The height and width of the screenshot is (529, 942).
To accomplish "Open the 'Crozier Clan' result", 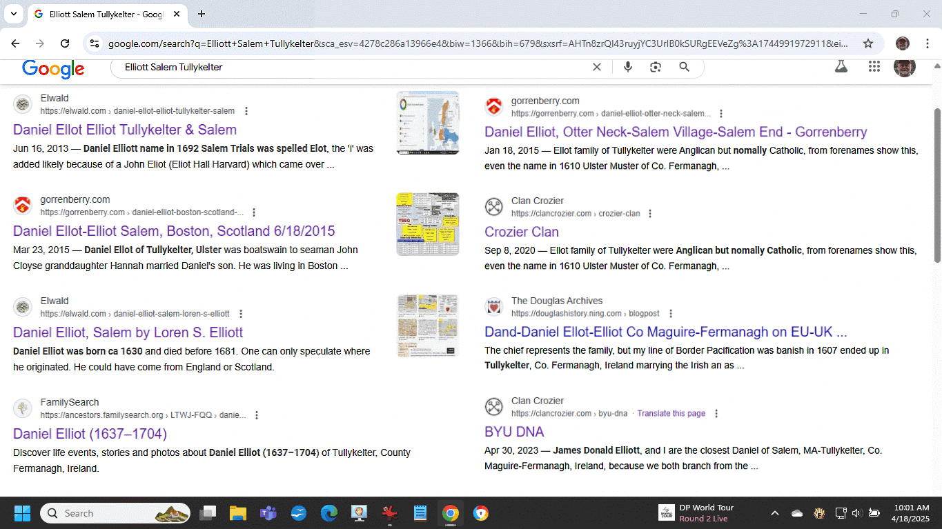I will (522, 232).
